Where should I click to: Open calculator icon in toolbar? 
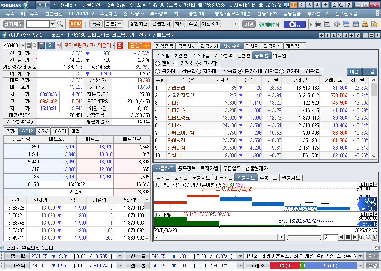click(x=327, y=24)
